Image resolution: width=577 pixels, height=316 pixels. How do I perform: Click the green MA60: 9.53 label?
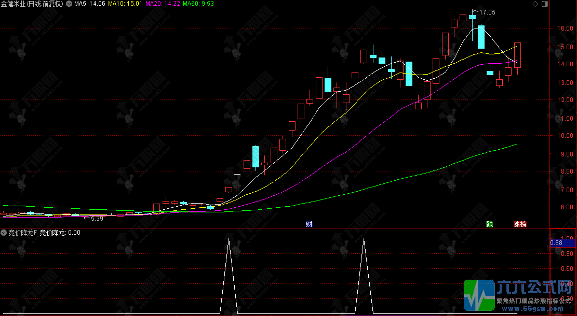tap(198, 4)
